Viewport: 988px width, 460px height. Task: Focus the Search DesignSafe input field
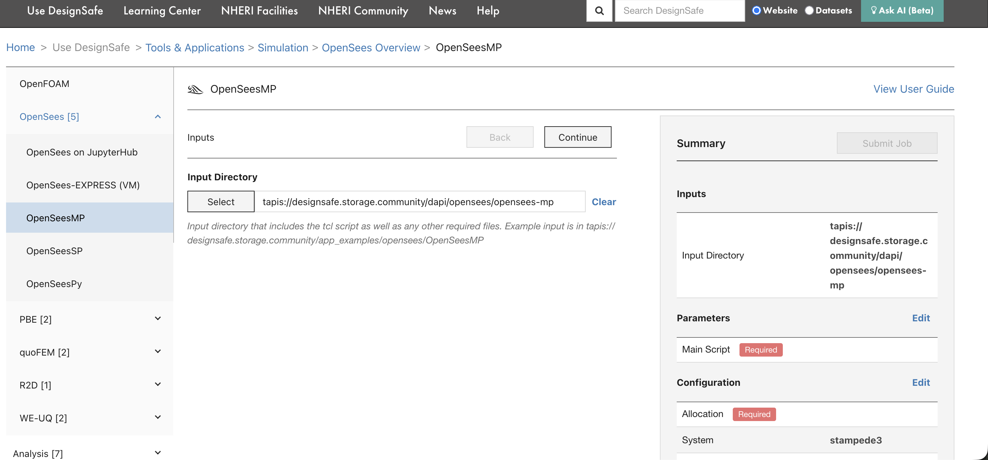pyautogui.click(x=680, y=11)
